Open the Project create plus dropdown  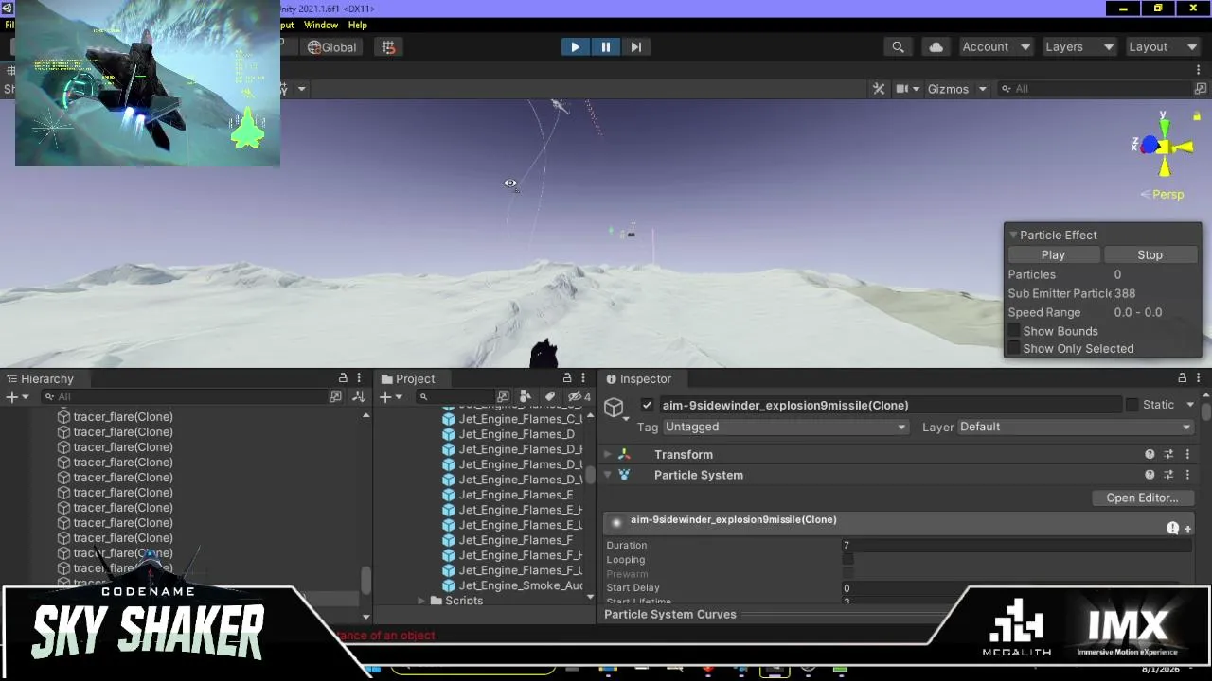click(x=391, y=397)
